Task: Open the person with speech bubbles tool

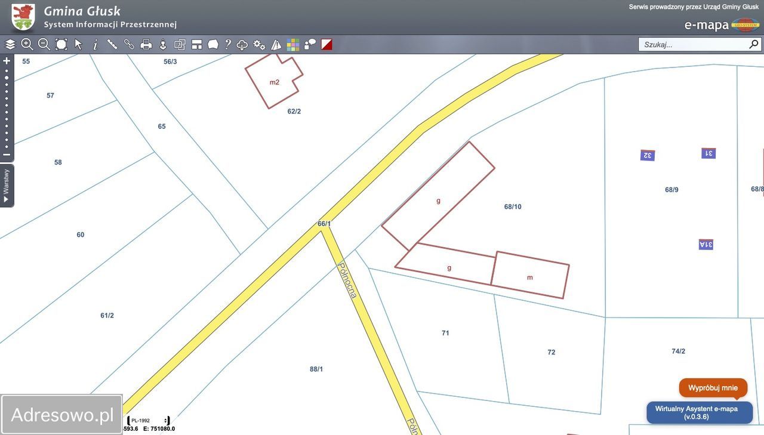Action: pos(310,45)
